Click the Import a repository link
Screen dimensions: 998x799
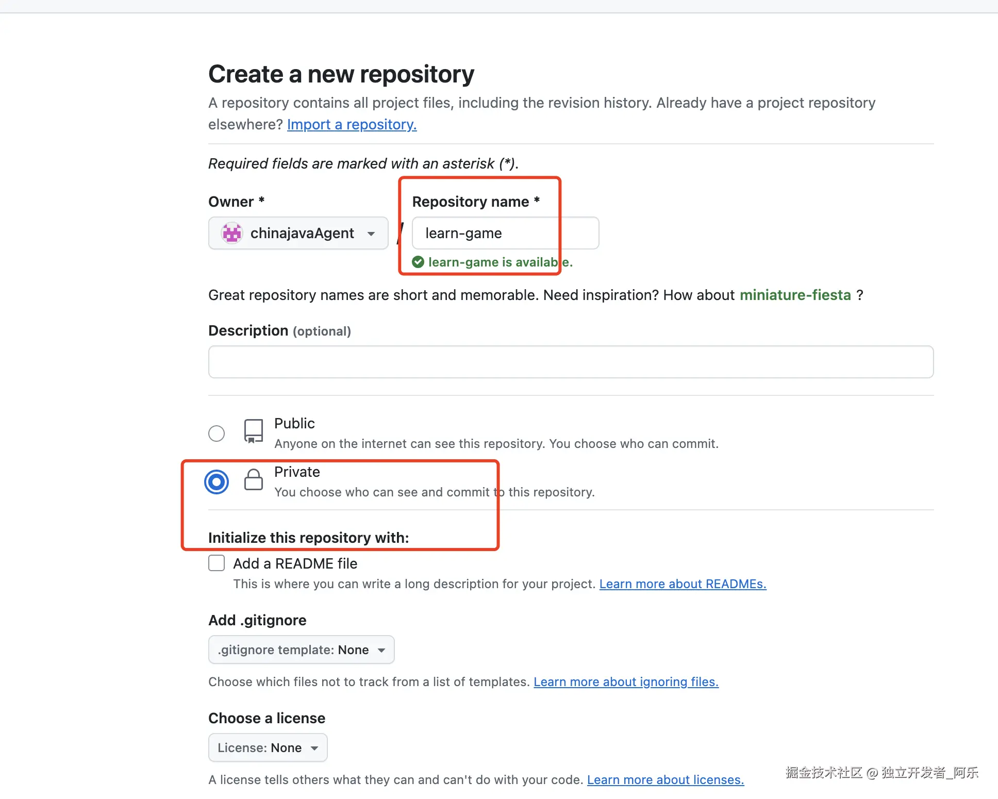coord(352,125)
